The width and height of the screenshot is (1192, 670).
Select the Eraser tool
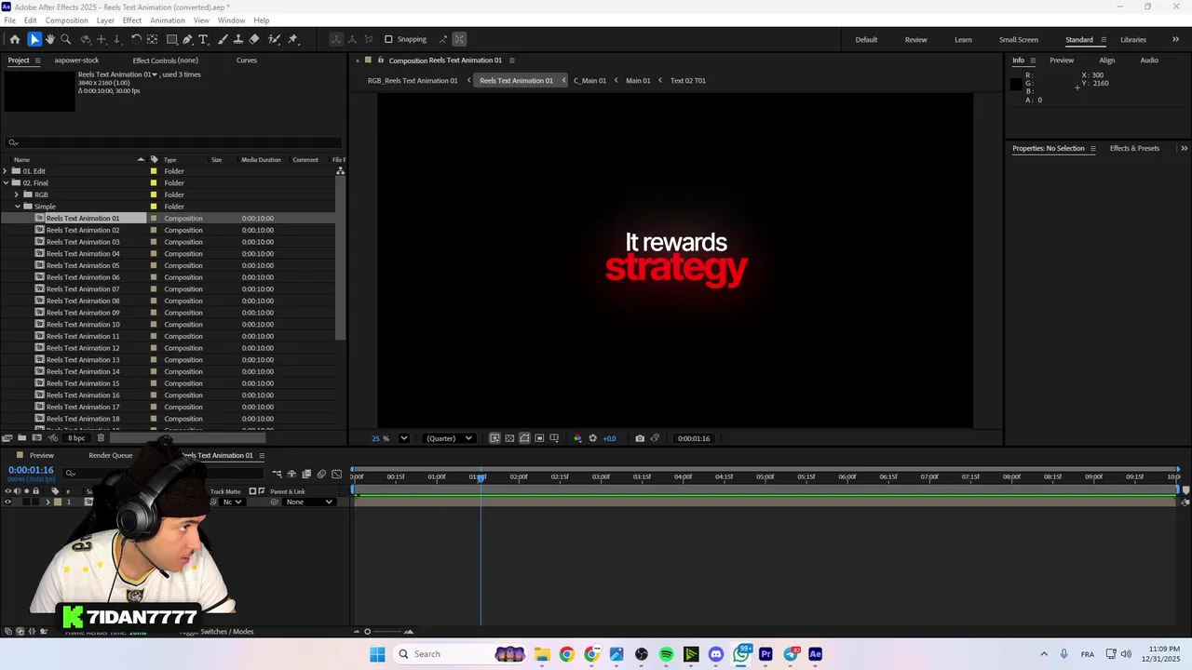point(254,39)
